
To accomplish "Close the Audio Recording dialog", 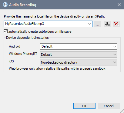I will click(119, 5).
